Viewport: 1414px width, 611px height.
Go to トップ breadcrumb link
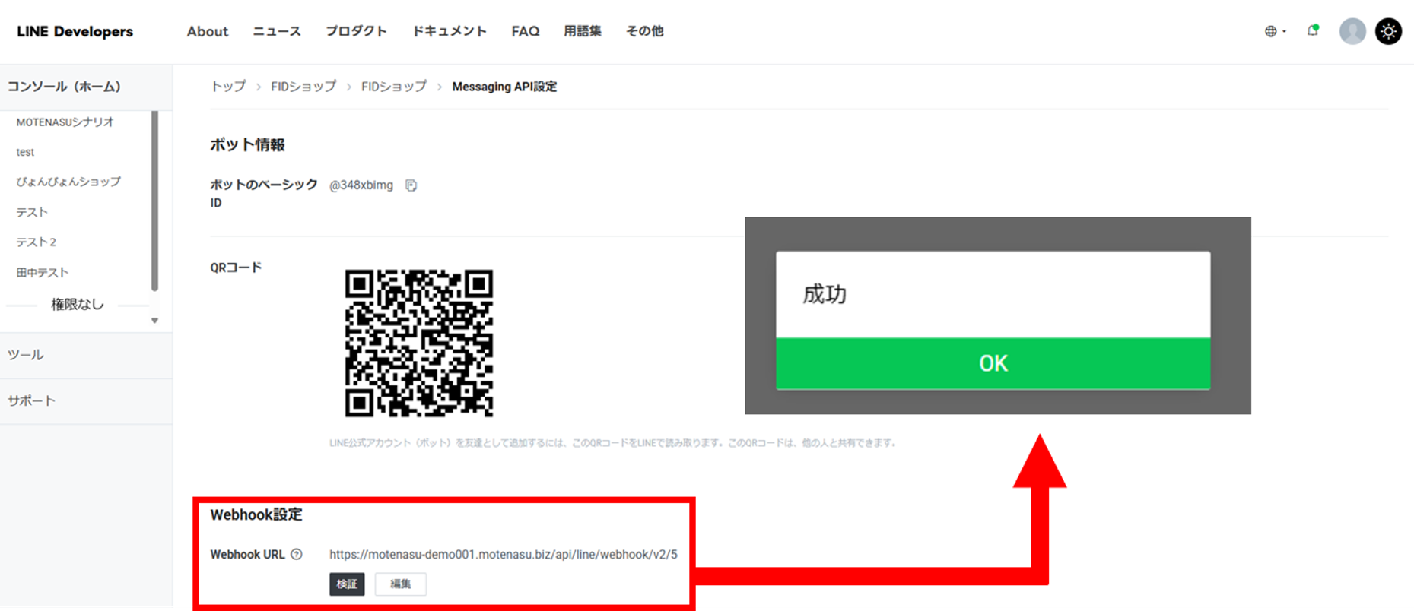click(x=228, y=87)
